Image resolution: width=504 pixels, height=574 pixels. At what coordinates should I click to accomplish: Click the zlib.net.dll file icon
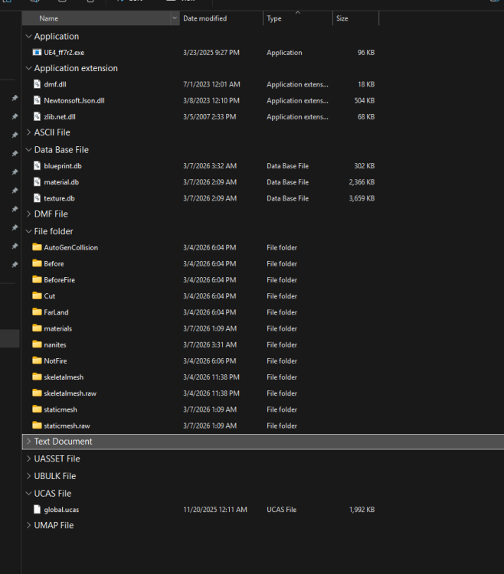37,116
